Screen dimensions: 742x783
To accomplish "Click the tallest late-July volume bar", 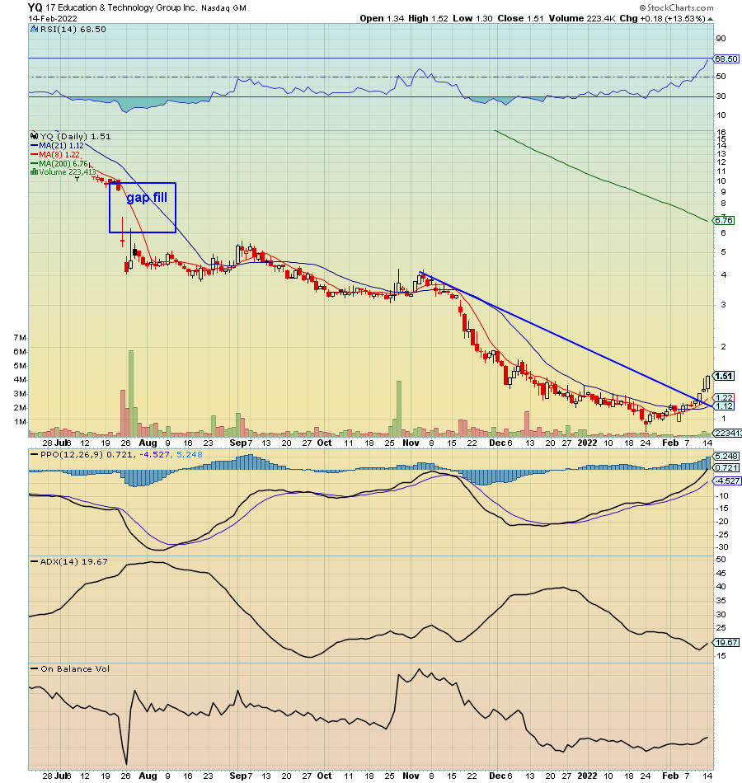I will pyautogui.click(x=131, y=393).
